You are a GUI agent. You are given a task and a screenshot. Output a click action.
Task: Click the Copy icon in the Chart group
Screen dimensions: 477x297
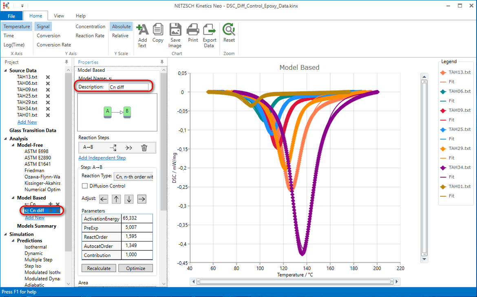(158, 32)
